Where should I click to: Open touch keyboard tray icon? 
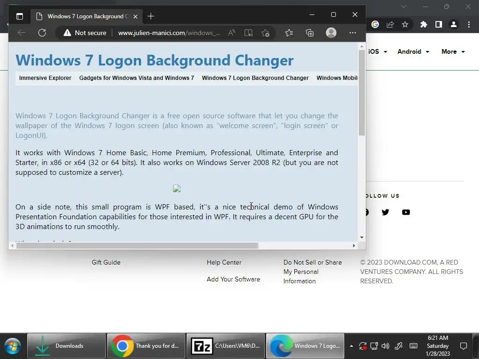pyautogui.click(x=414, y=346)
